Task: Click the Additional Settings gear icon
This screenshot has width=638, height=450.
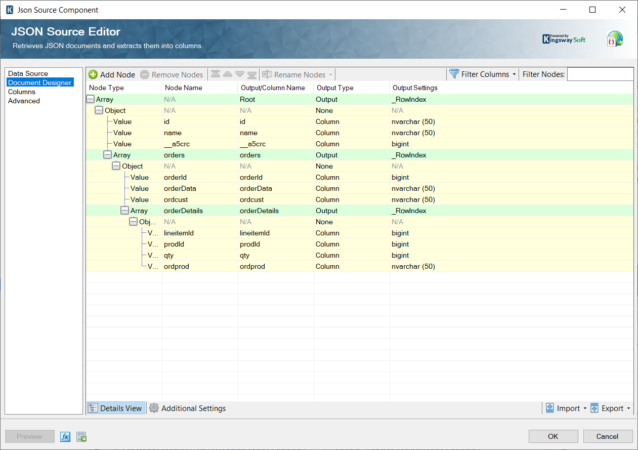Action: coord(154,408)
